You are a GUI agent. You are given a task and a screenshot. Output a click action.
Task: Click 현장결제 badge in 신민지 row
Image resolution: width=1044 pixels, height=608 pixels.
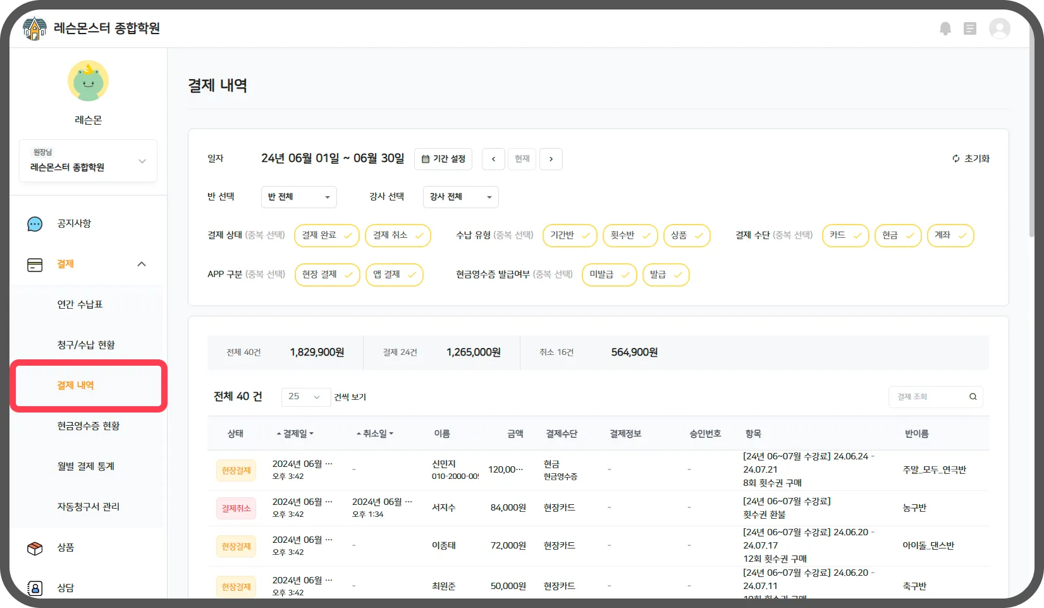click(x=236, y=471)
